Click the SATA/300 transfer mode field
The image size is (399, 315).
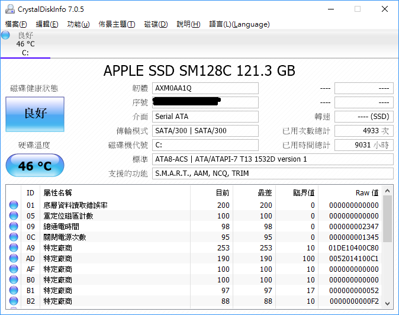(205, 131)
